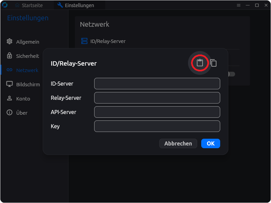The width and height of the screenshot is (271, 203).
Task: Focus the ID-Server input field
Action: pyautogui.click(x=157, y=84)
